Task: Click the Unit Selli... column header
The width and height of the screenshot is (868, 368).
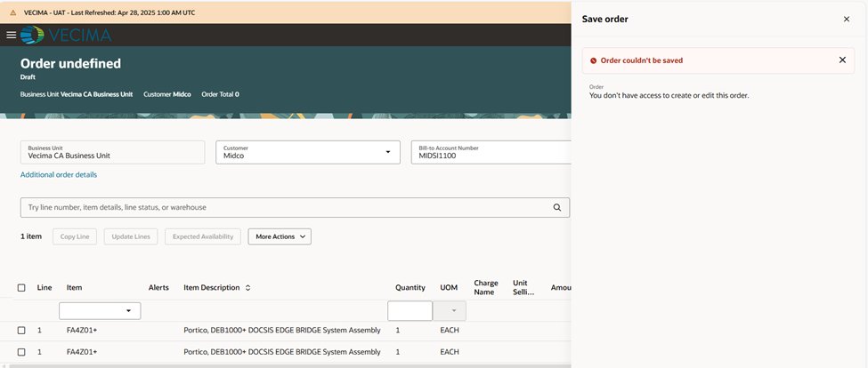Action: tap(523, 288)
